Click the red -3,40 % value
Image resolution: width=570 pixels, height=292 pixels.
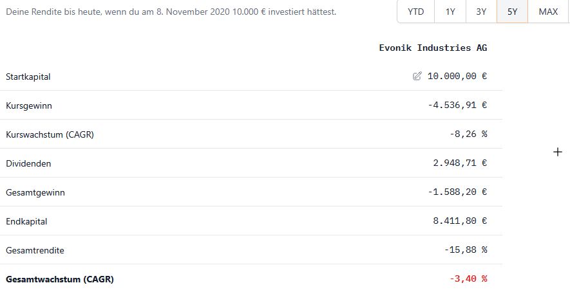(468, 278)
